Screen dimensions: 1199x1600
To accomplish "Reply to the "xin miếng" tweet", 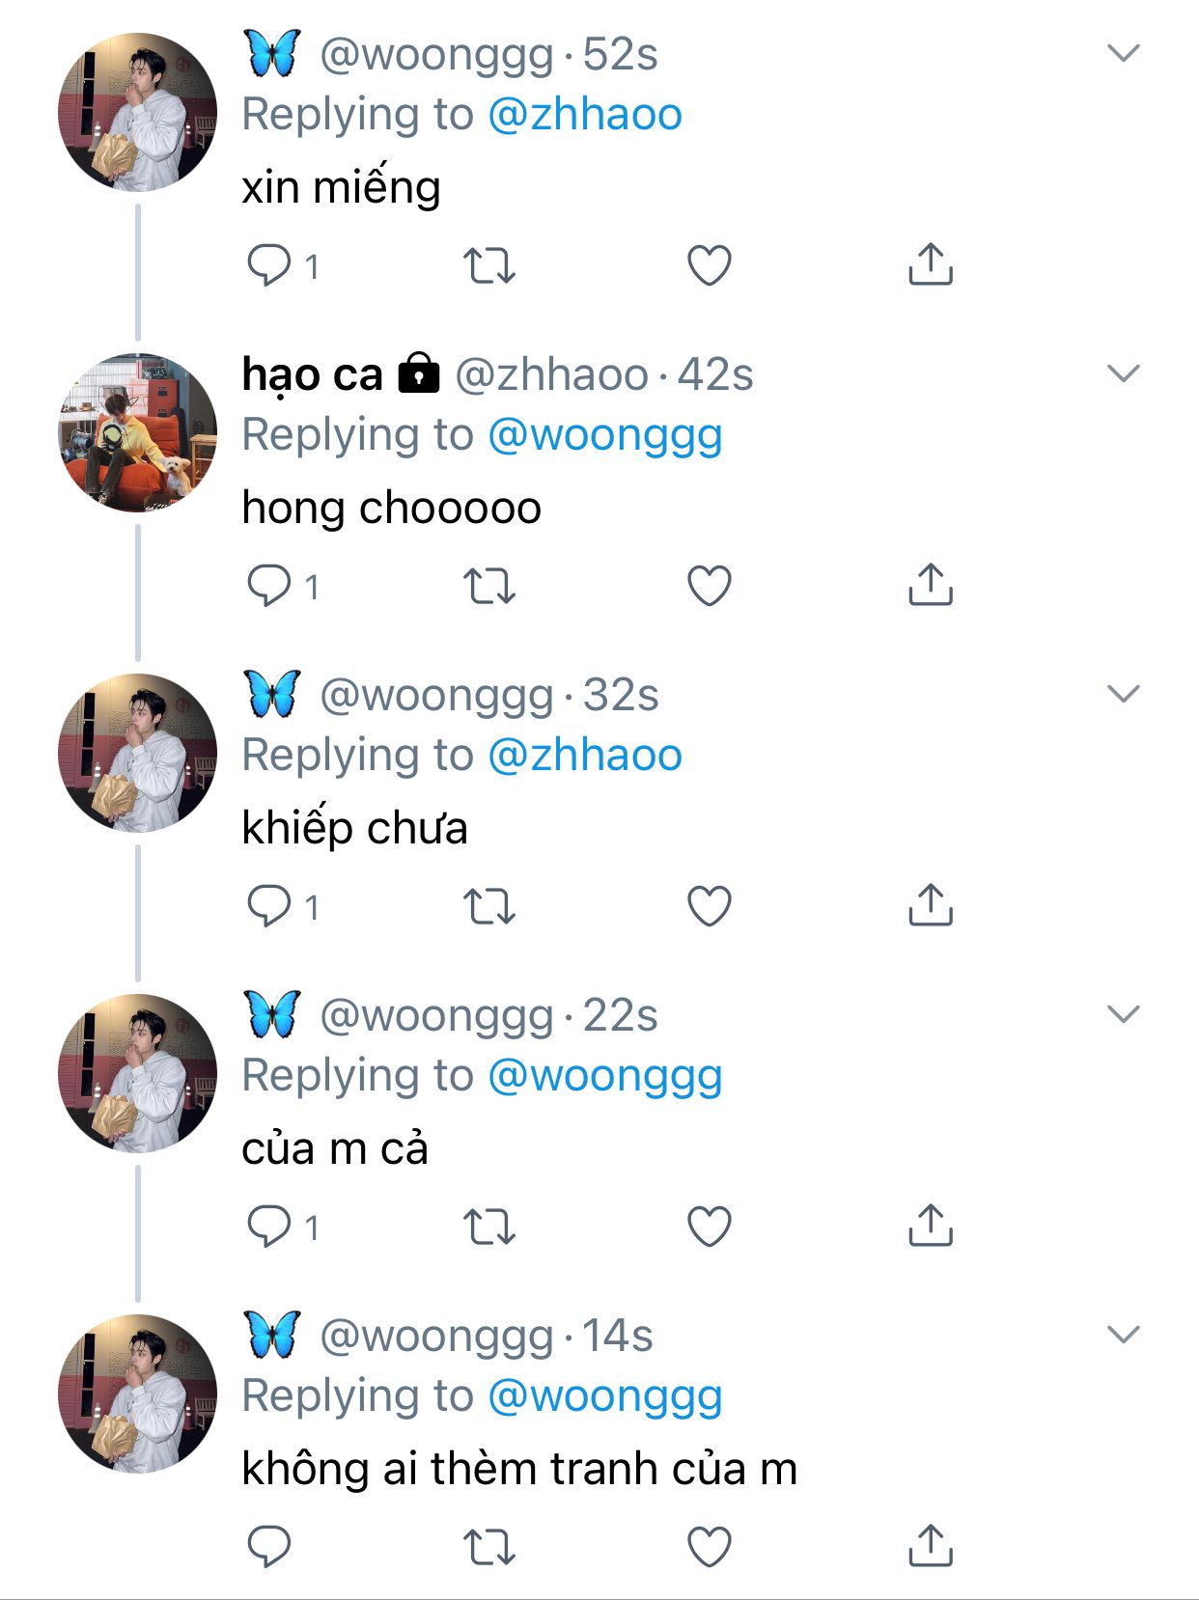I will tap(269, 264).
